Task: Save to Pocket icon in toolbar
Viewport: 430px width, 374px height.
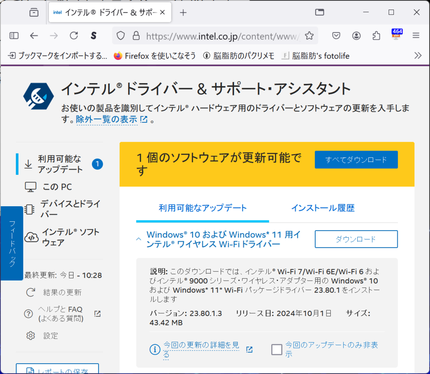Action: (336, 36)
